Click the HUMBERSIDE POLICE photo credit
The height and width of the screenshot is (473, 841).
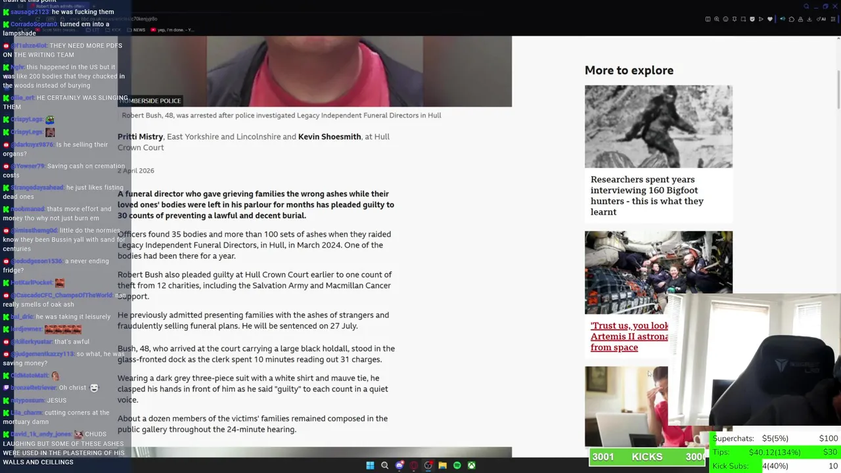click(x=150, y=101)
